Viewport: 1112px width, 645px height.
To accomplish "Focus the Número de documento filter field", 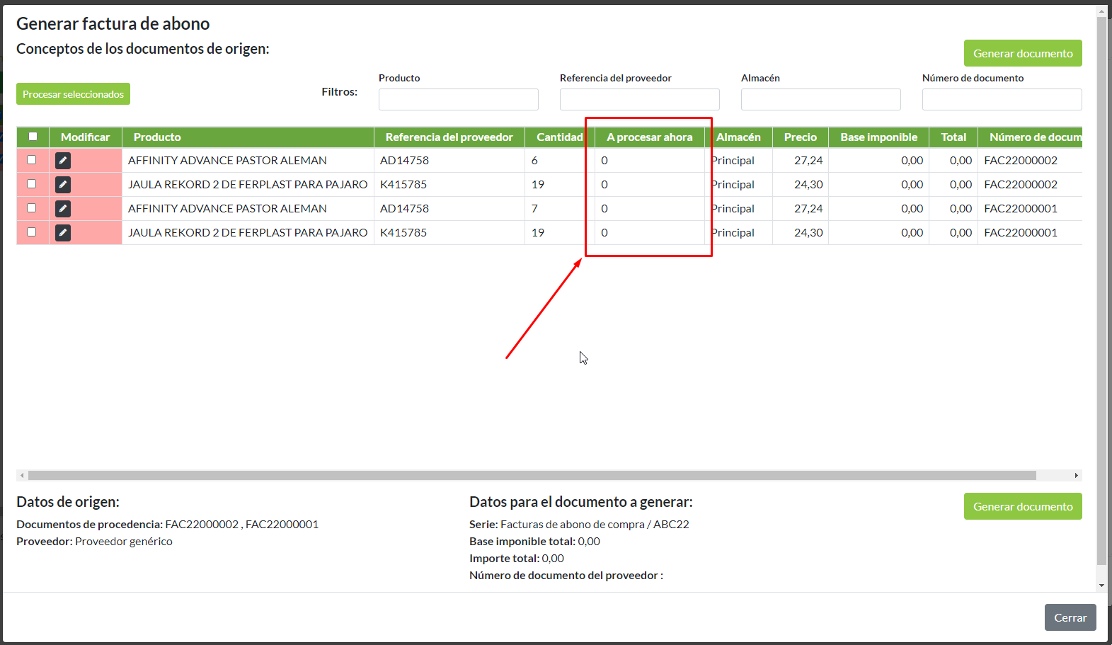I will pyautogui.click(x=1002, y=99).
